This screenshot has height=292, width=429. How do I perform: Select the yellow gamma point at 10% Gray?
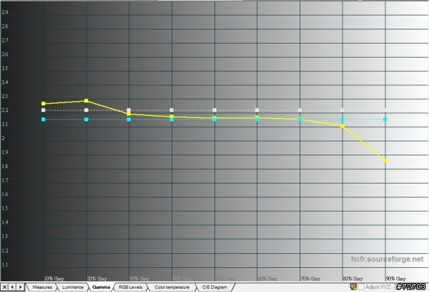tap(43, 104)
